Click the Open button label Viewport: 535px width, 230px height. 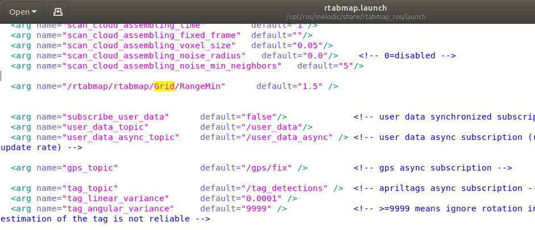click(19, 11)
